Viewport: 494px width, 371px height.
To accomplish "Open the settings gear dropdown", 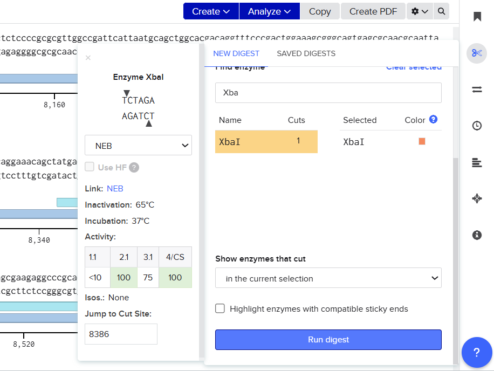I will pyautogui.click(x=420, y=11).
